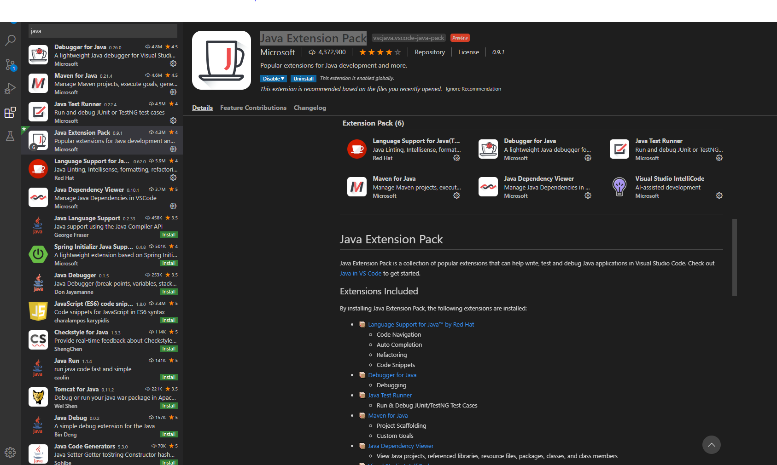The width and height of the screenshot is (777, 465).
Task: Open Language Support for Java by Red Hat link
Action: tap(421, 324)
